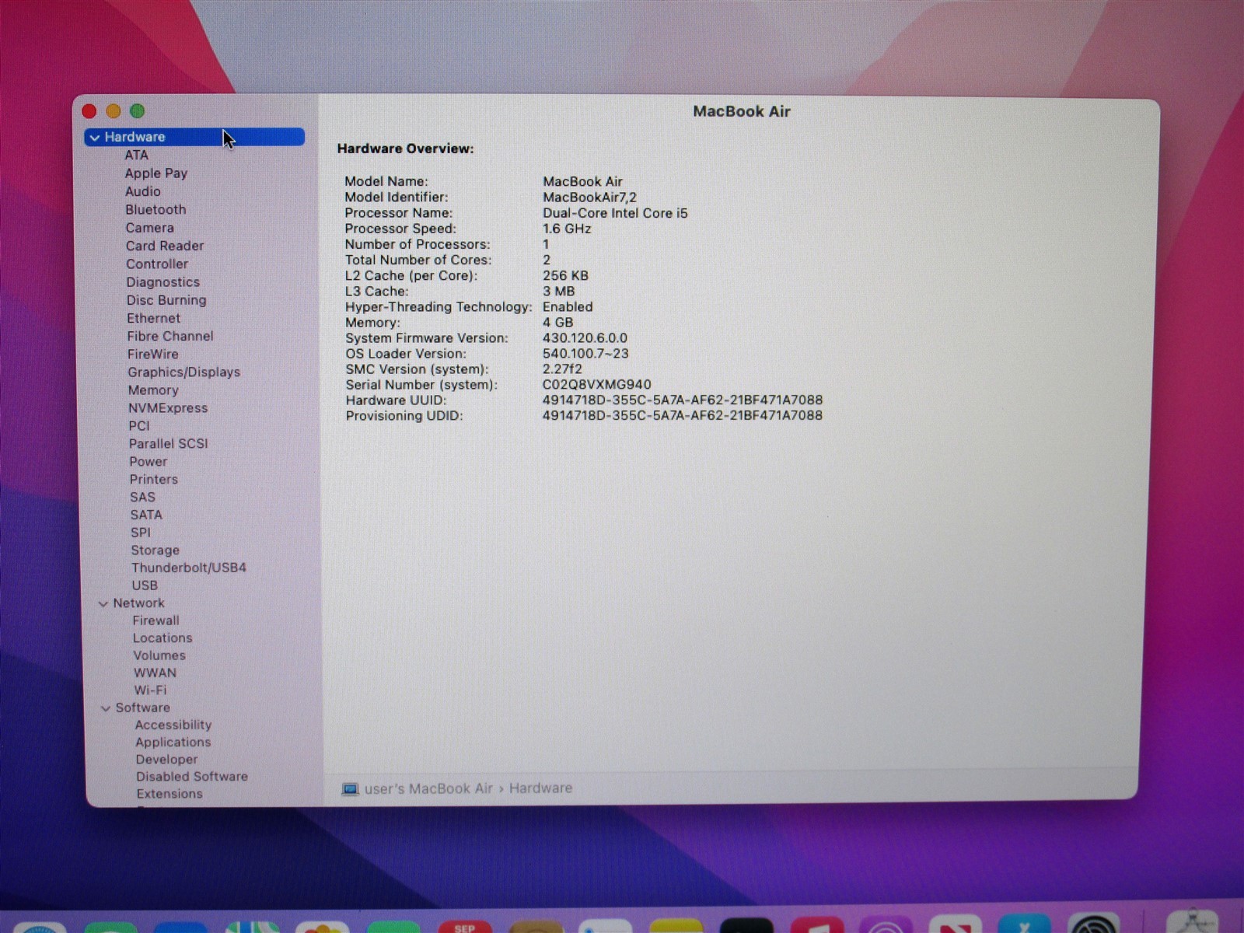Select the Power item in sidebar
Viewport: 1244px width, 933px height.
coord(148,462)
